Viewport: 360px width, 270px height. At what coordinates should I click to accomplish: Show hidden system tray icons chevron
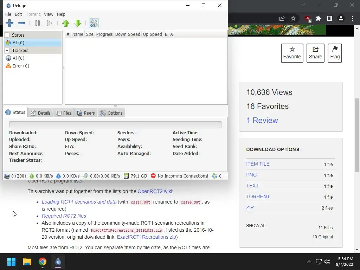[x=309, y=262]
